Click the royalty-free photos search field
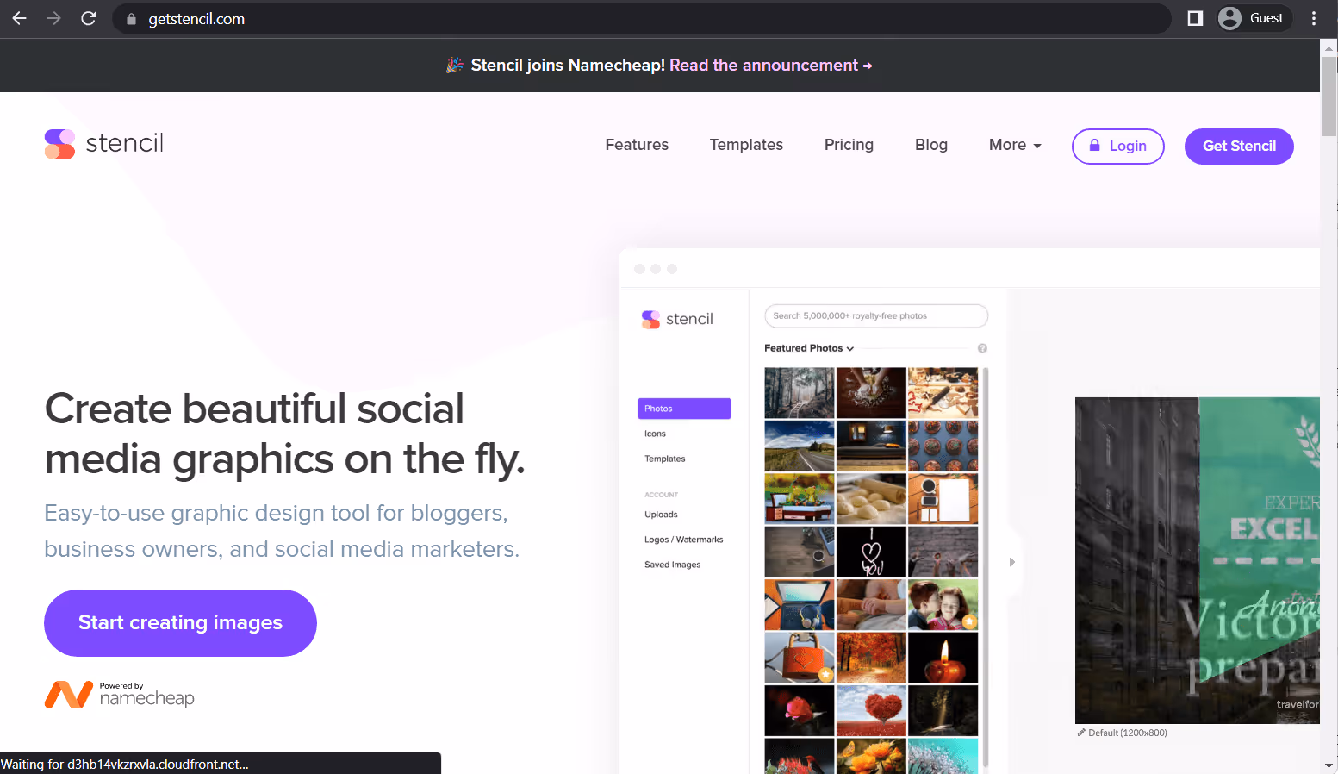Viewport: 1338px width, 774px height. [876, 315]
